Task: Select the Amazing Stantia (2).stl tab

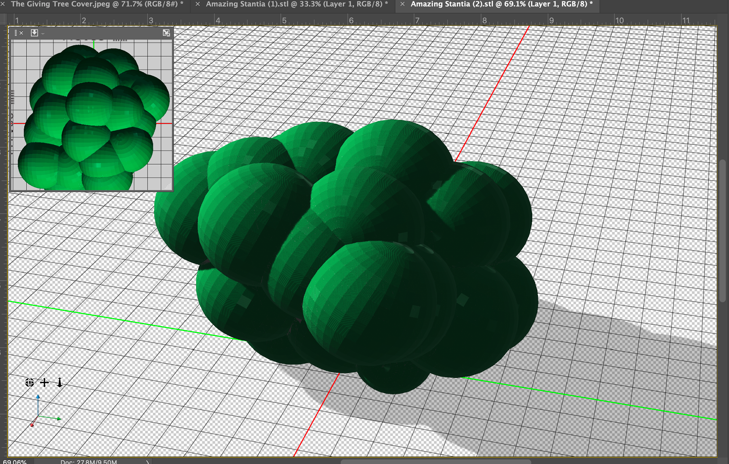Action: pos(502,4)
